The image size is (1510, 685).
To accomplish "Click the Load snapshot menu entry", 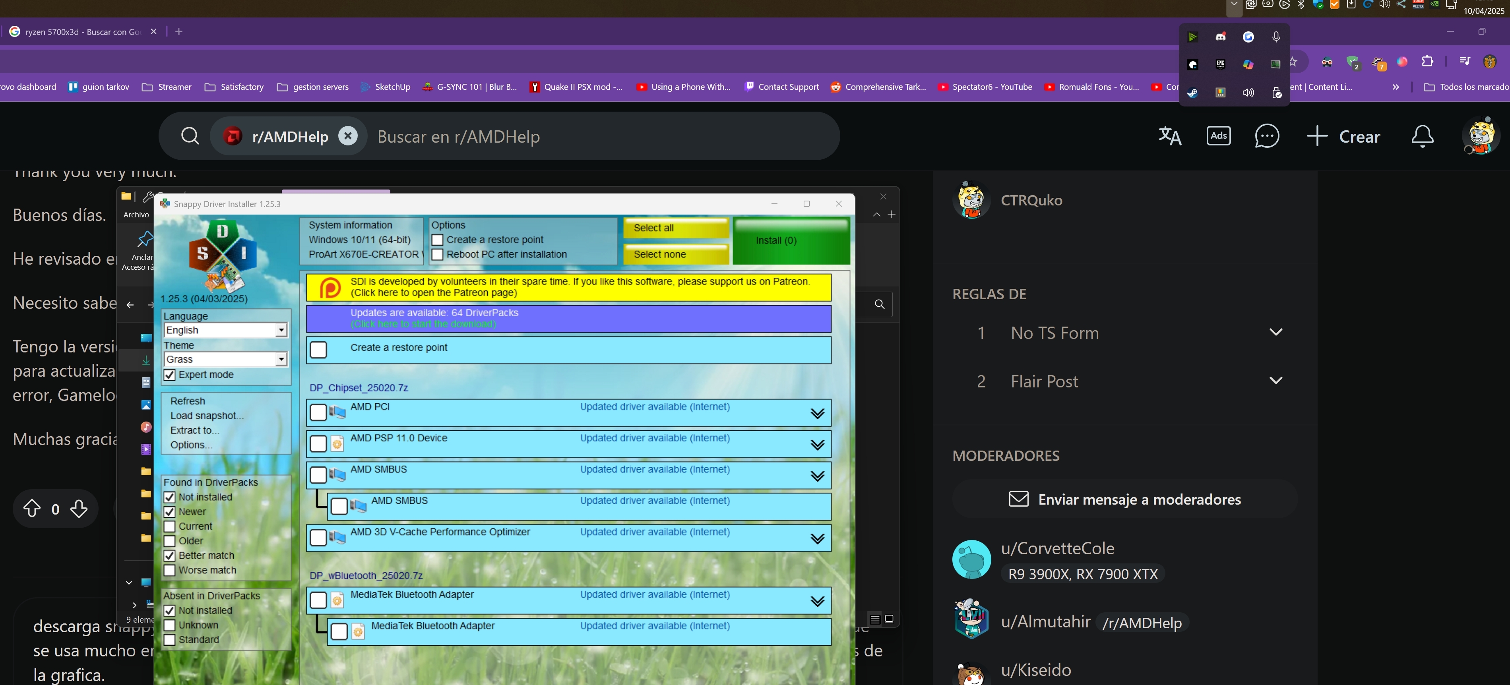I will coord(206,416).
